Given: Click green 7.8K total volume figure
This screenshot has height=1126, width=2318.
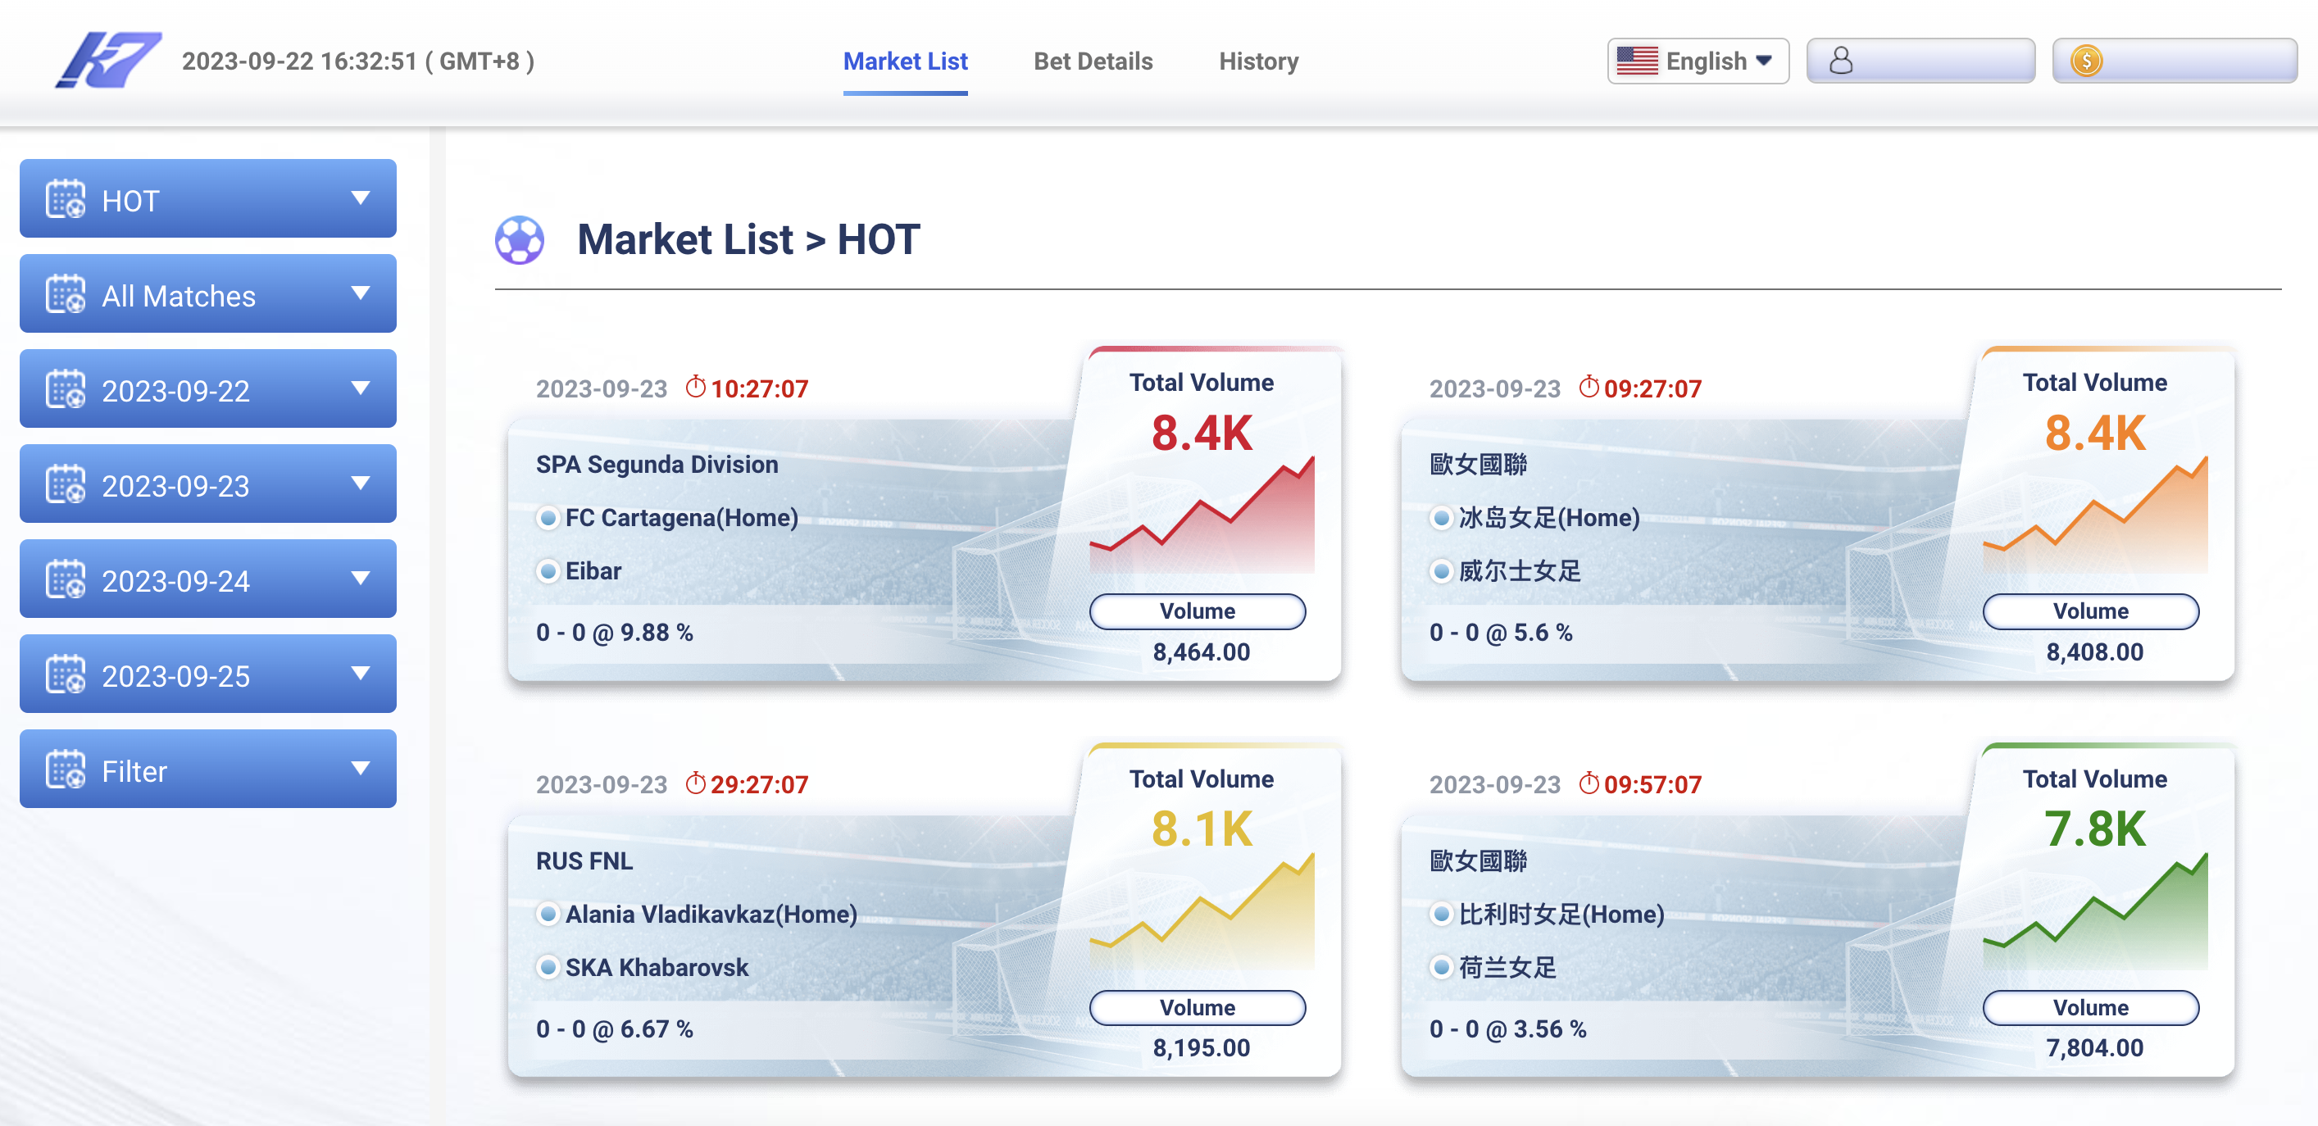Looking at the screenshot, I should point(2094,829).
